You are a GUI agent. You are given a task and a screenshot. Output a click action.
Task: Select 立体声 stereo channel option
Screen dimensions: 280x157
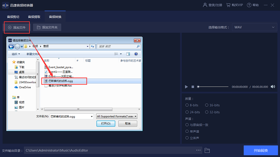(192, 138)
